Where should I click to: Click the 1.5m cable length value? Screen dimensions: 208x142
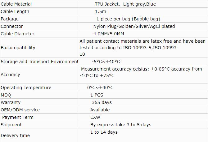[100, 11]
